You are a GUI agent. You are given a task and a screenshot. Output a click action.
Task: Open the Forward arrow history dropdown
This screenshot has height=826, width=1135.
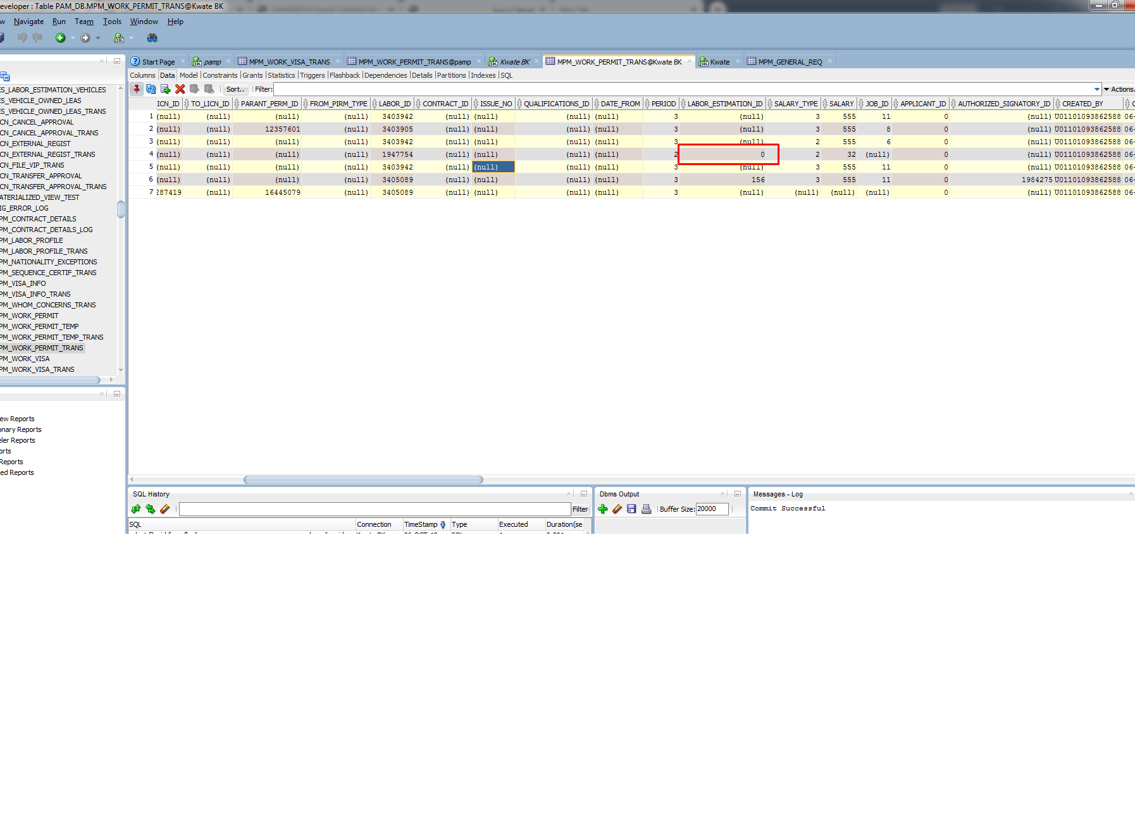point(98,38)
